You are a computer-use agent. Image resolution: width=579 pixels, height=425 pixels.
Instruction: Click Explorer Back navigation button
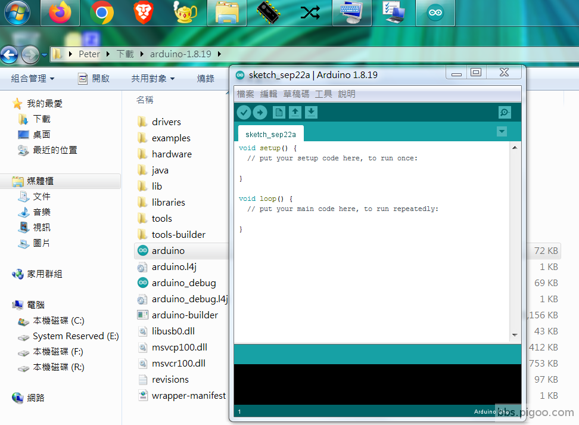[x=10, y=55]
